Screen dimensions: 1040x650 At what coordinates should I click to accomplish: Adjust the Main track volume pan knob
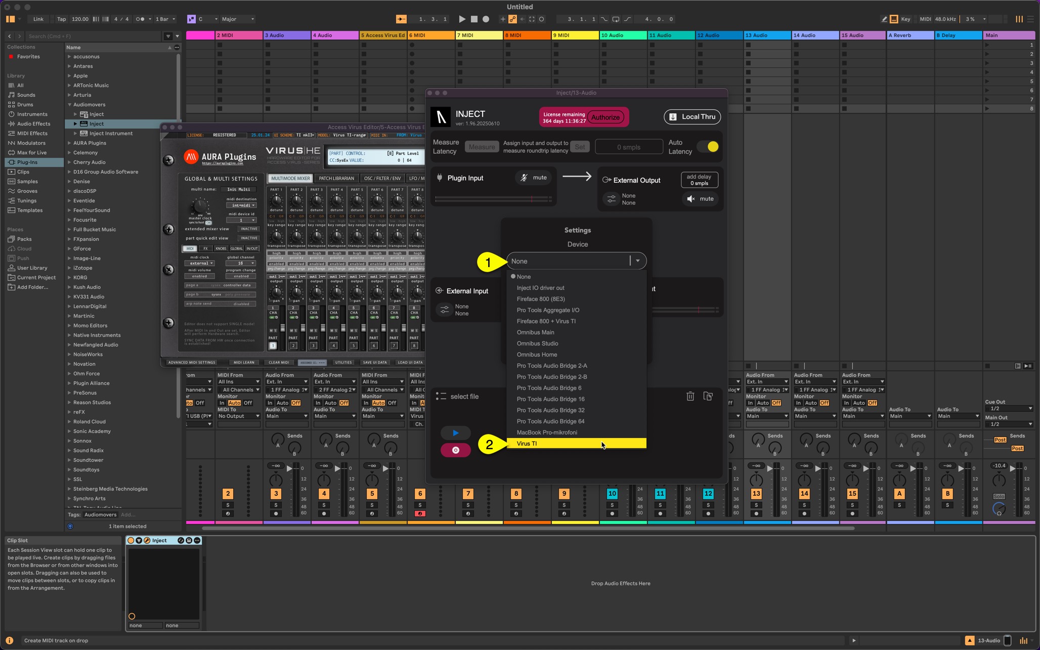point(999,480)
